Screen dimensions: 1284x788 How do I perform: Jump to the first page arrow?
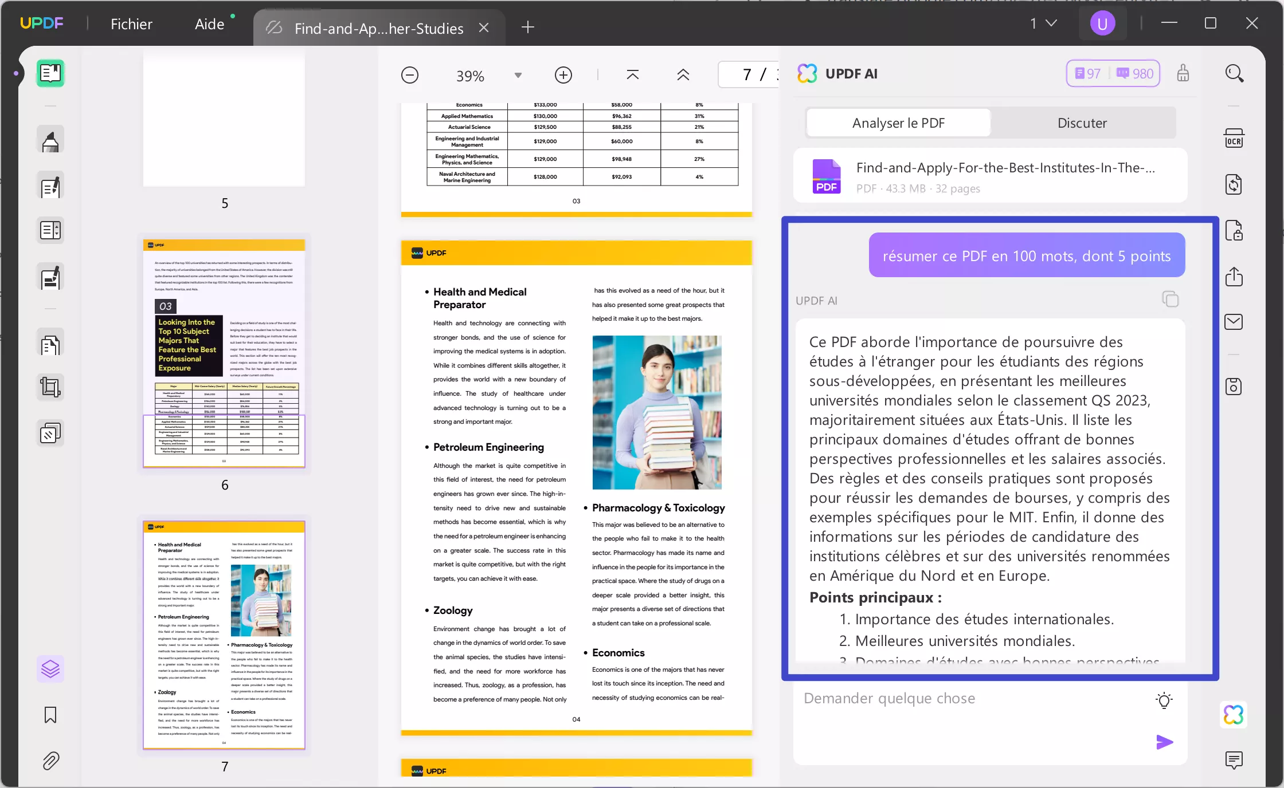(x=633, y=75)
